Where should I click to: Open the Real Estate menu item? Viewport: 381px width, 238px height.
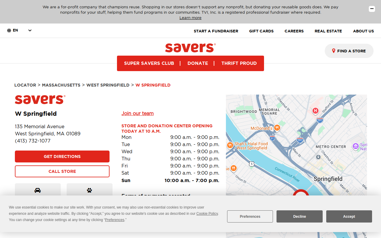328,31
